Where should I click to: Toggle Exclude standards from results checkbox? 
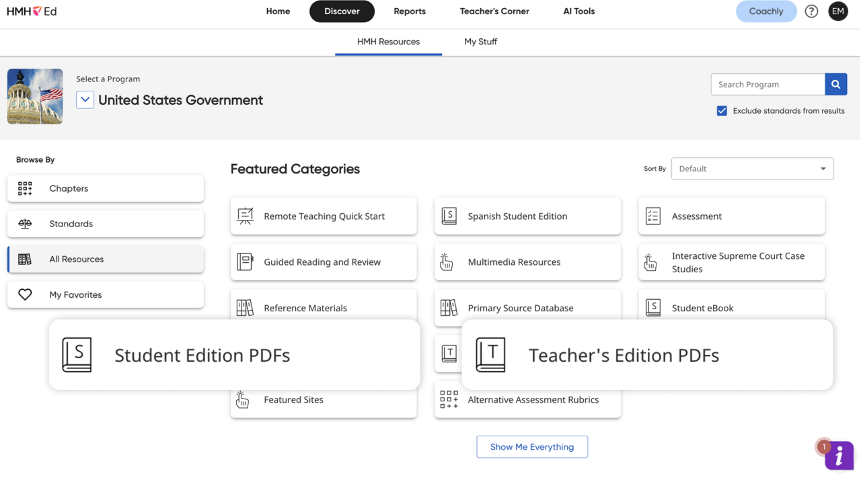pos(722,111)
